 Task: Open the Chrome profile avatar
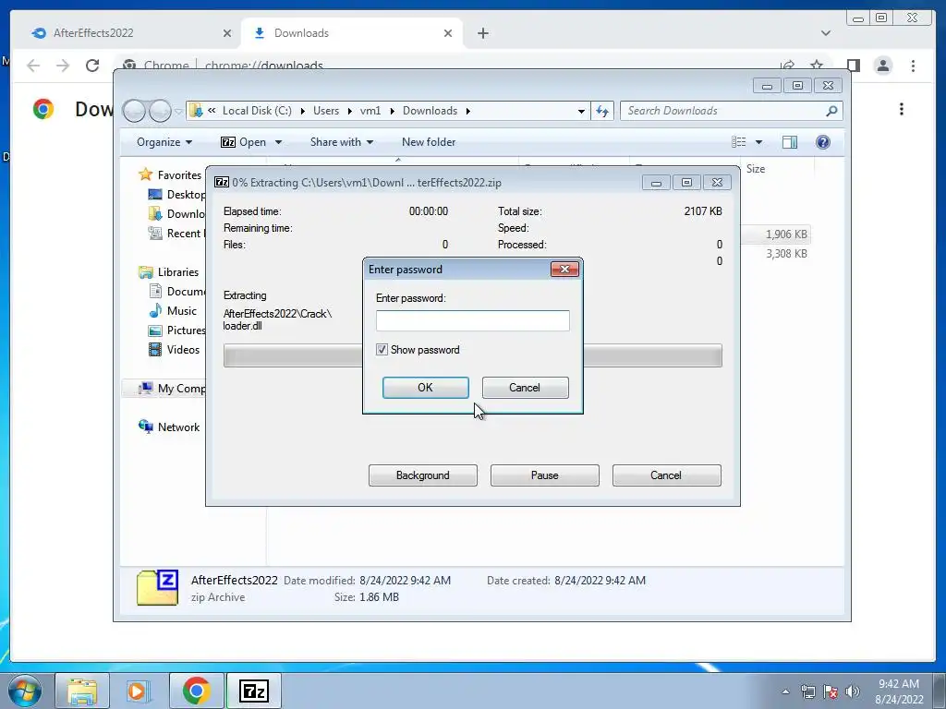click(x=883, y=66)
